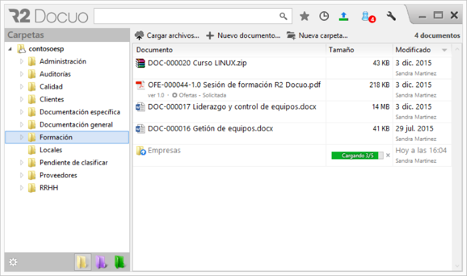This screenshot has width=467, height=276.
Task: Click the 14 MB size cell
Action: click(380, 107)
